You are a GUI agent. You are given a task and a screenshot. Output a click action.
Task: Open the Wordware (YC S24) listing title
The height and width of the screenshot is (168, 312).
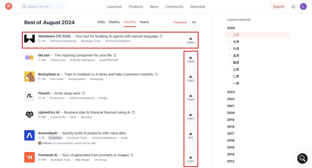point(54,36)
